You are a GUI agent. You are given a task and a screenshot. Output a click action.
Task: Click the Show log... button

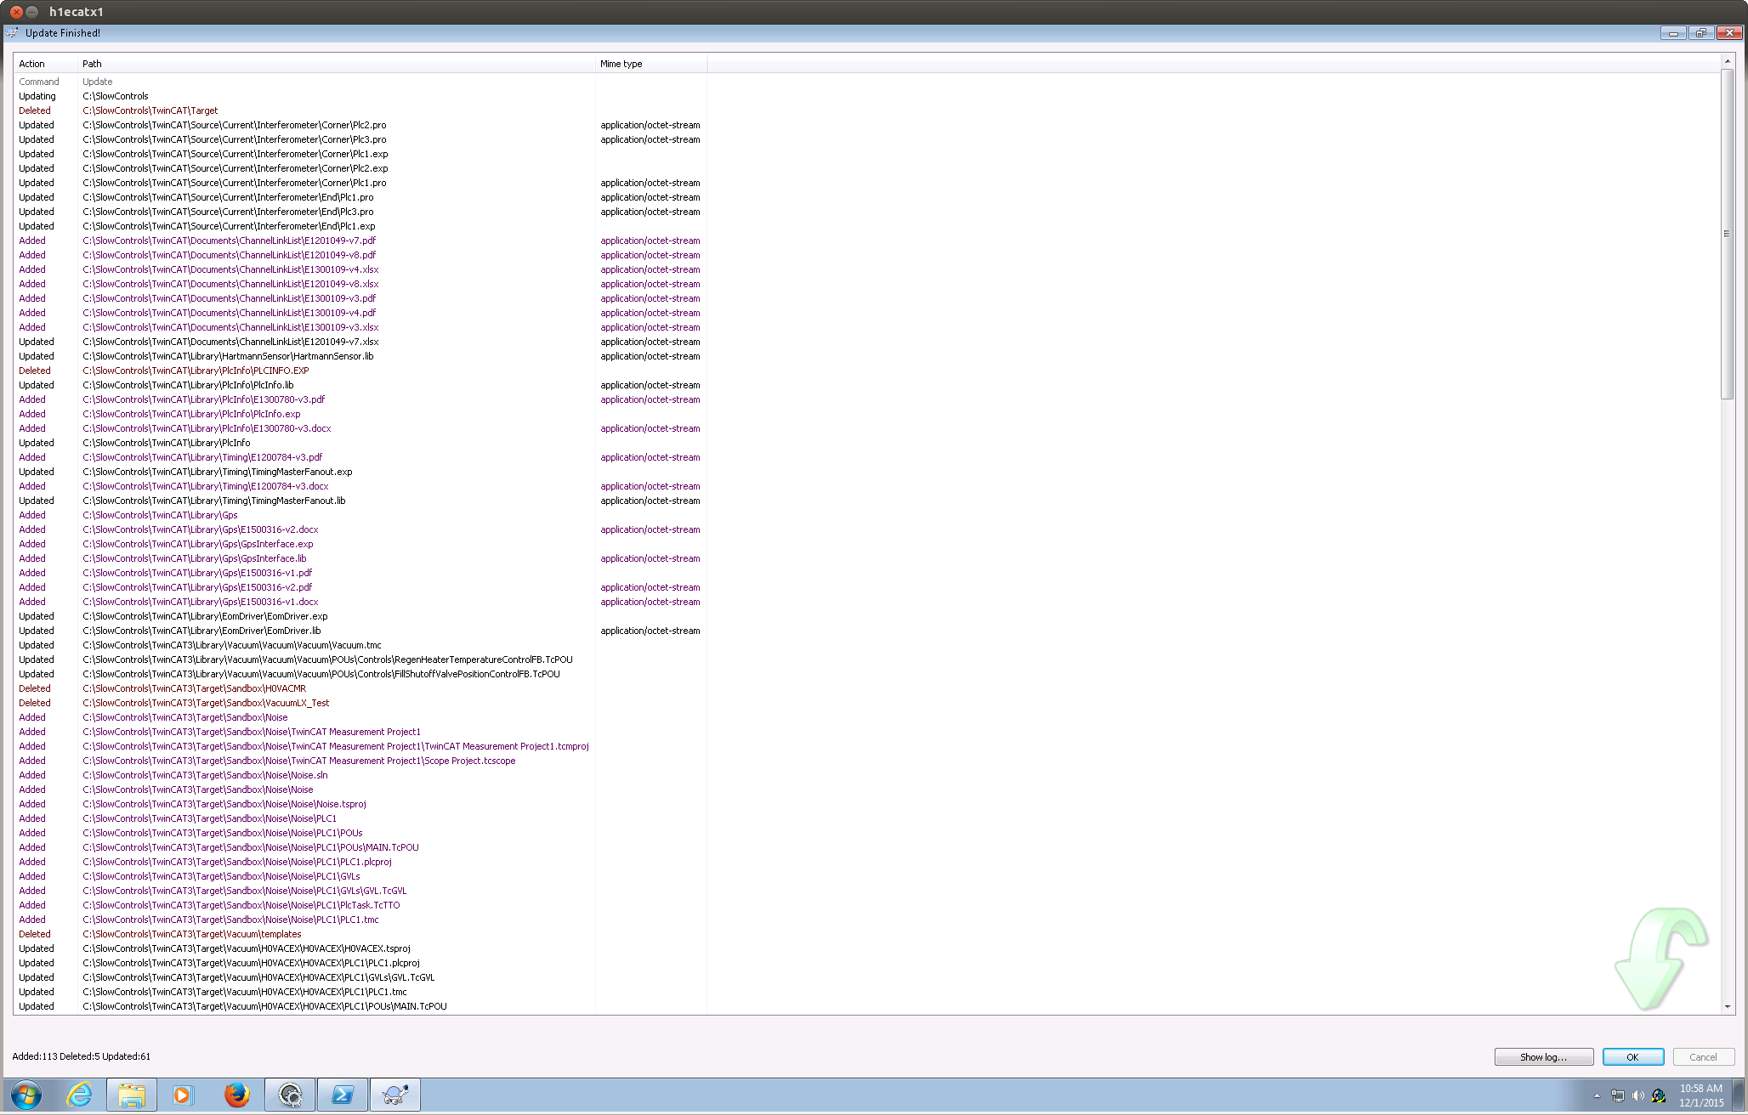1543,1057
